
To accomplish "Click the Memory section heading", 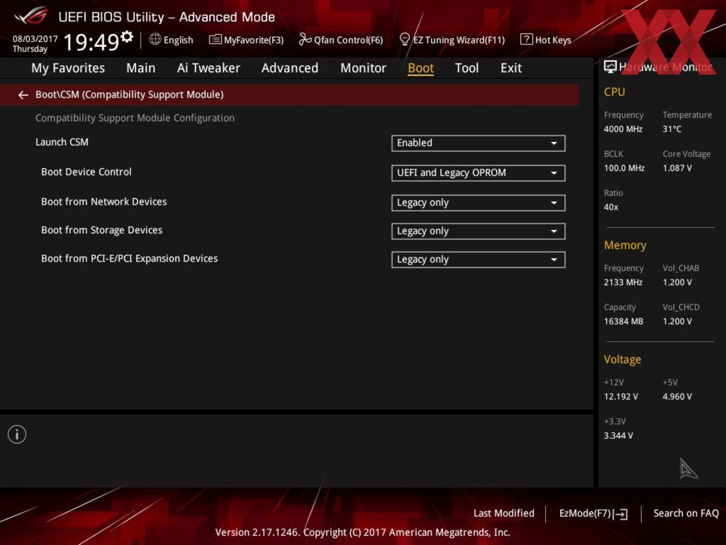I will [x=625, y=245].
